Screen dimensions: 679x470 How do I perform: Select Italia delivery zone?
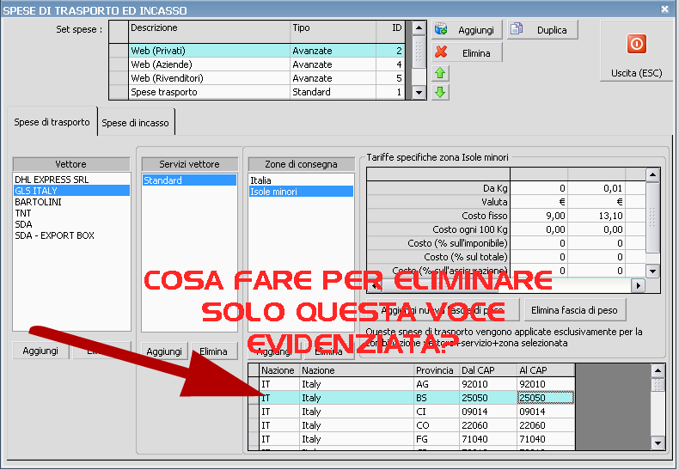click(301, 180)
